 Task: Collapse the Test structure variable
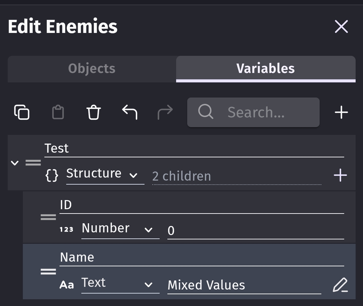coord(14,163)
